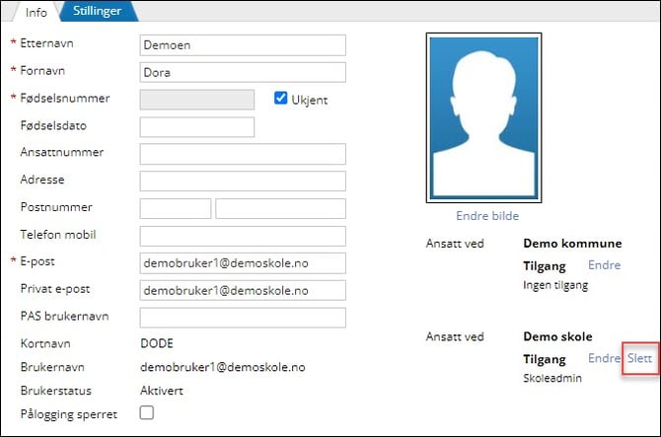Click the profile picture placeholder
The width and height of the screenshot is (661, 437).
483,118
